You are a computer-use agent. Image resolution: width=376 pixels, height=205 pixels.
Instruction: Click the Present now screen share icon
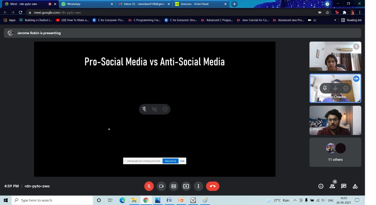click(186, 186)
